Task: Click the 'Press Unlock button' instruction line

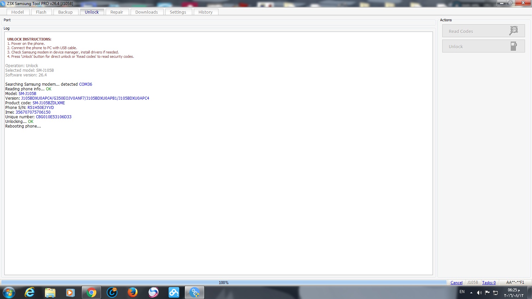Action: click(x=70, y=56)
